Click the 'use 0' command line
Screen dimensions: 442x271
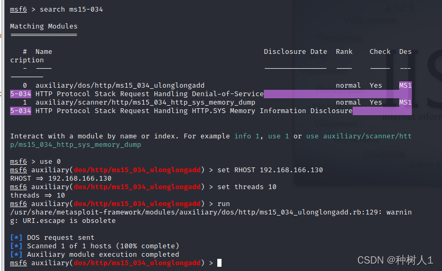(50, 162)
